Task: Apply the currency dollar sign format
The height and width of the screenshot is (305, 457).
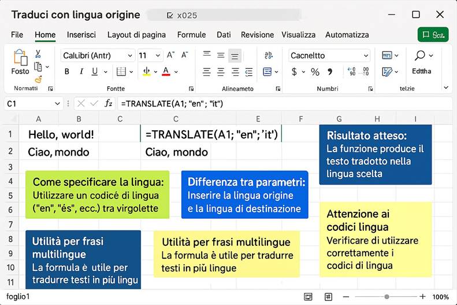Action: coord(295,72)
